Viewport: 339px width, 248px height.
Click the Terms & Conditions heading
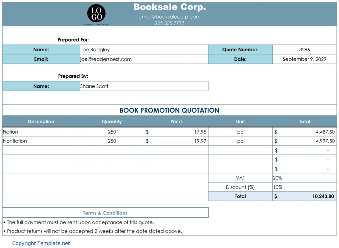[x=105, y=213]
